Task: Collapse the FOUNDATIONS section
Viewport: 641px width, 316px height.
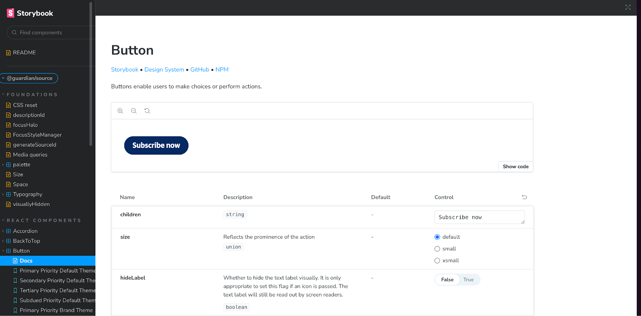Action: (x=3, y=95)
